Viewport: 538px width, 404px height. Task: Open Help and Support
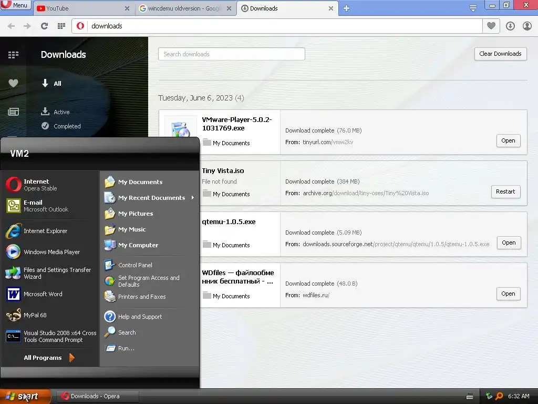pyautogui.click(x=149, y=316)
